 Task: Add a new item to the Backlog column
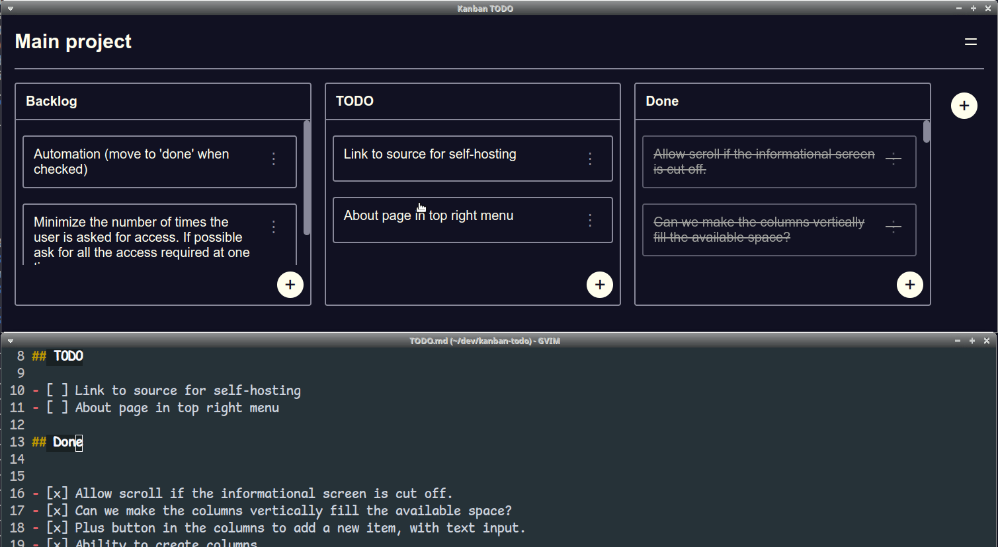[x=290, y=285]
